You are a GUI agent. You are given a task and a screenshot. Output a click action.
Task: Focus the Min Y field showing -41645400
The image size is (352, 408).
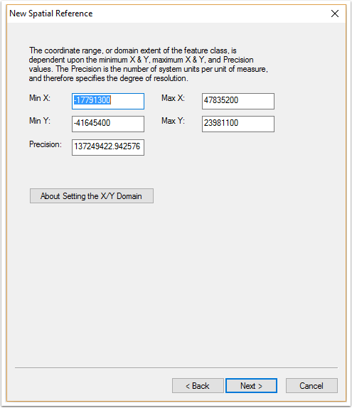[x=108, y=124]
